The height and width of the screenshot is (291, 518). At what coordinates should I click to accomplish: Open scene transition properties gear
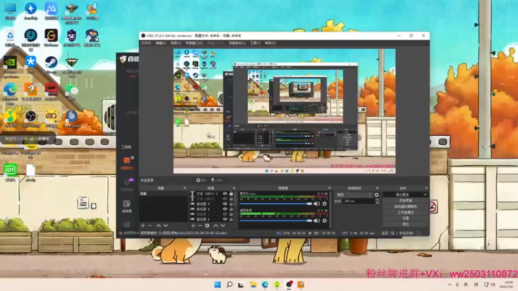(377, 195)
